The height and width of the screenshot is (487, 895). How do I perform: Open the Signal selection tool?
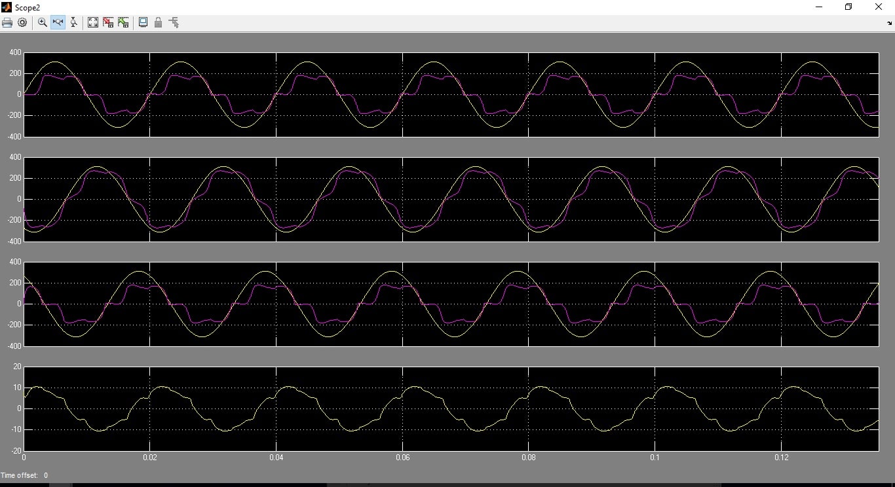tap(174, 22)
